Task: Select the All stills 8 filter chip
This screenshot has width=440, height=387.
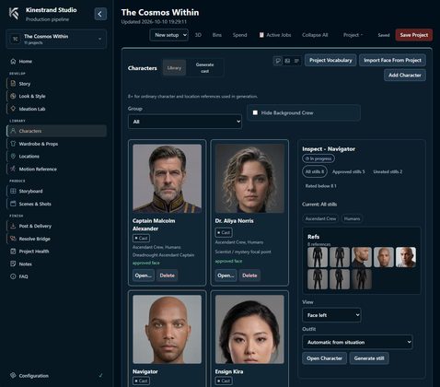Action: coord(315,171)
